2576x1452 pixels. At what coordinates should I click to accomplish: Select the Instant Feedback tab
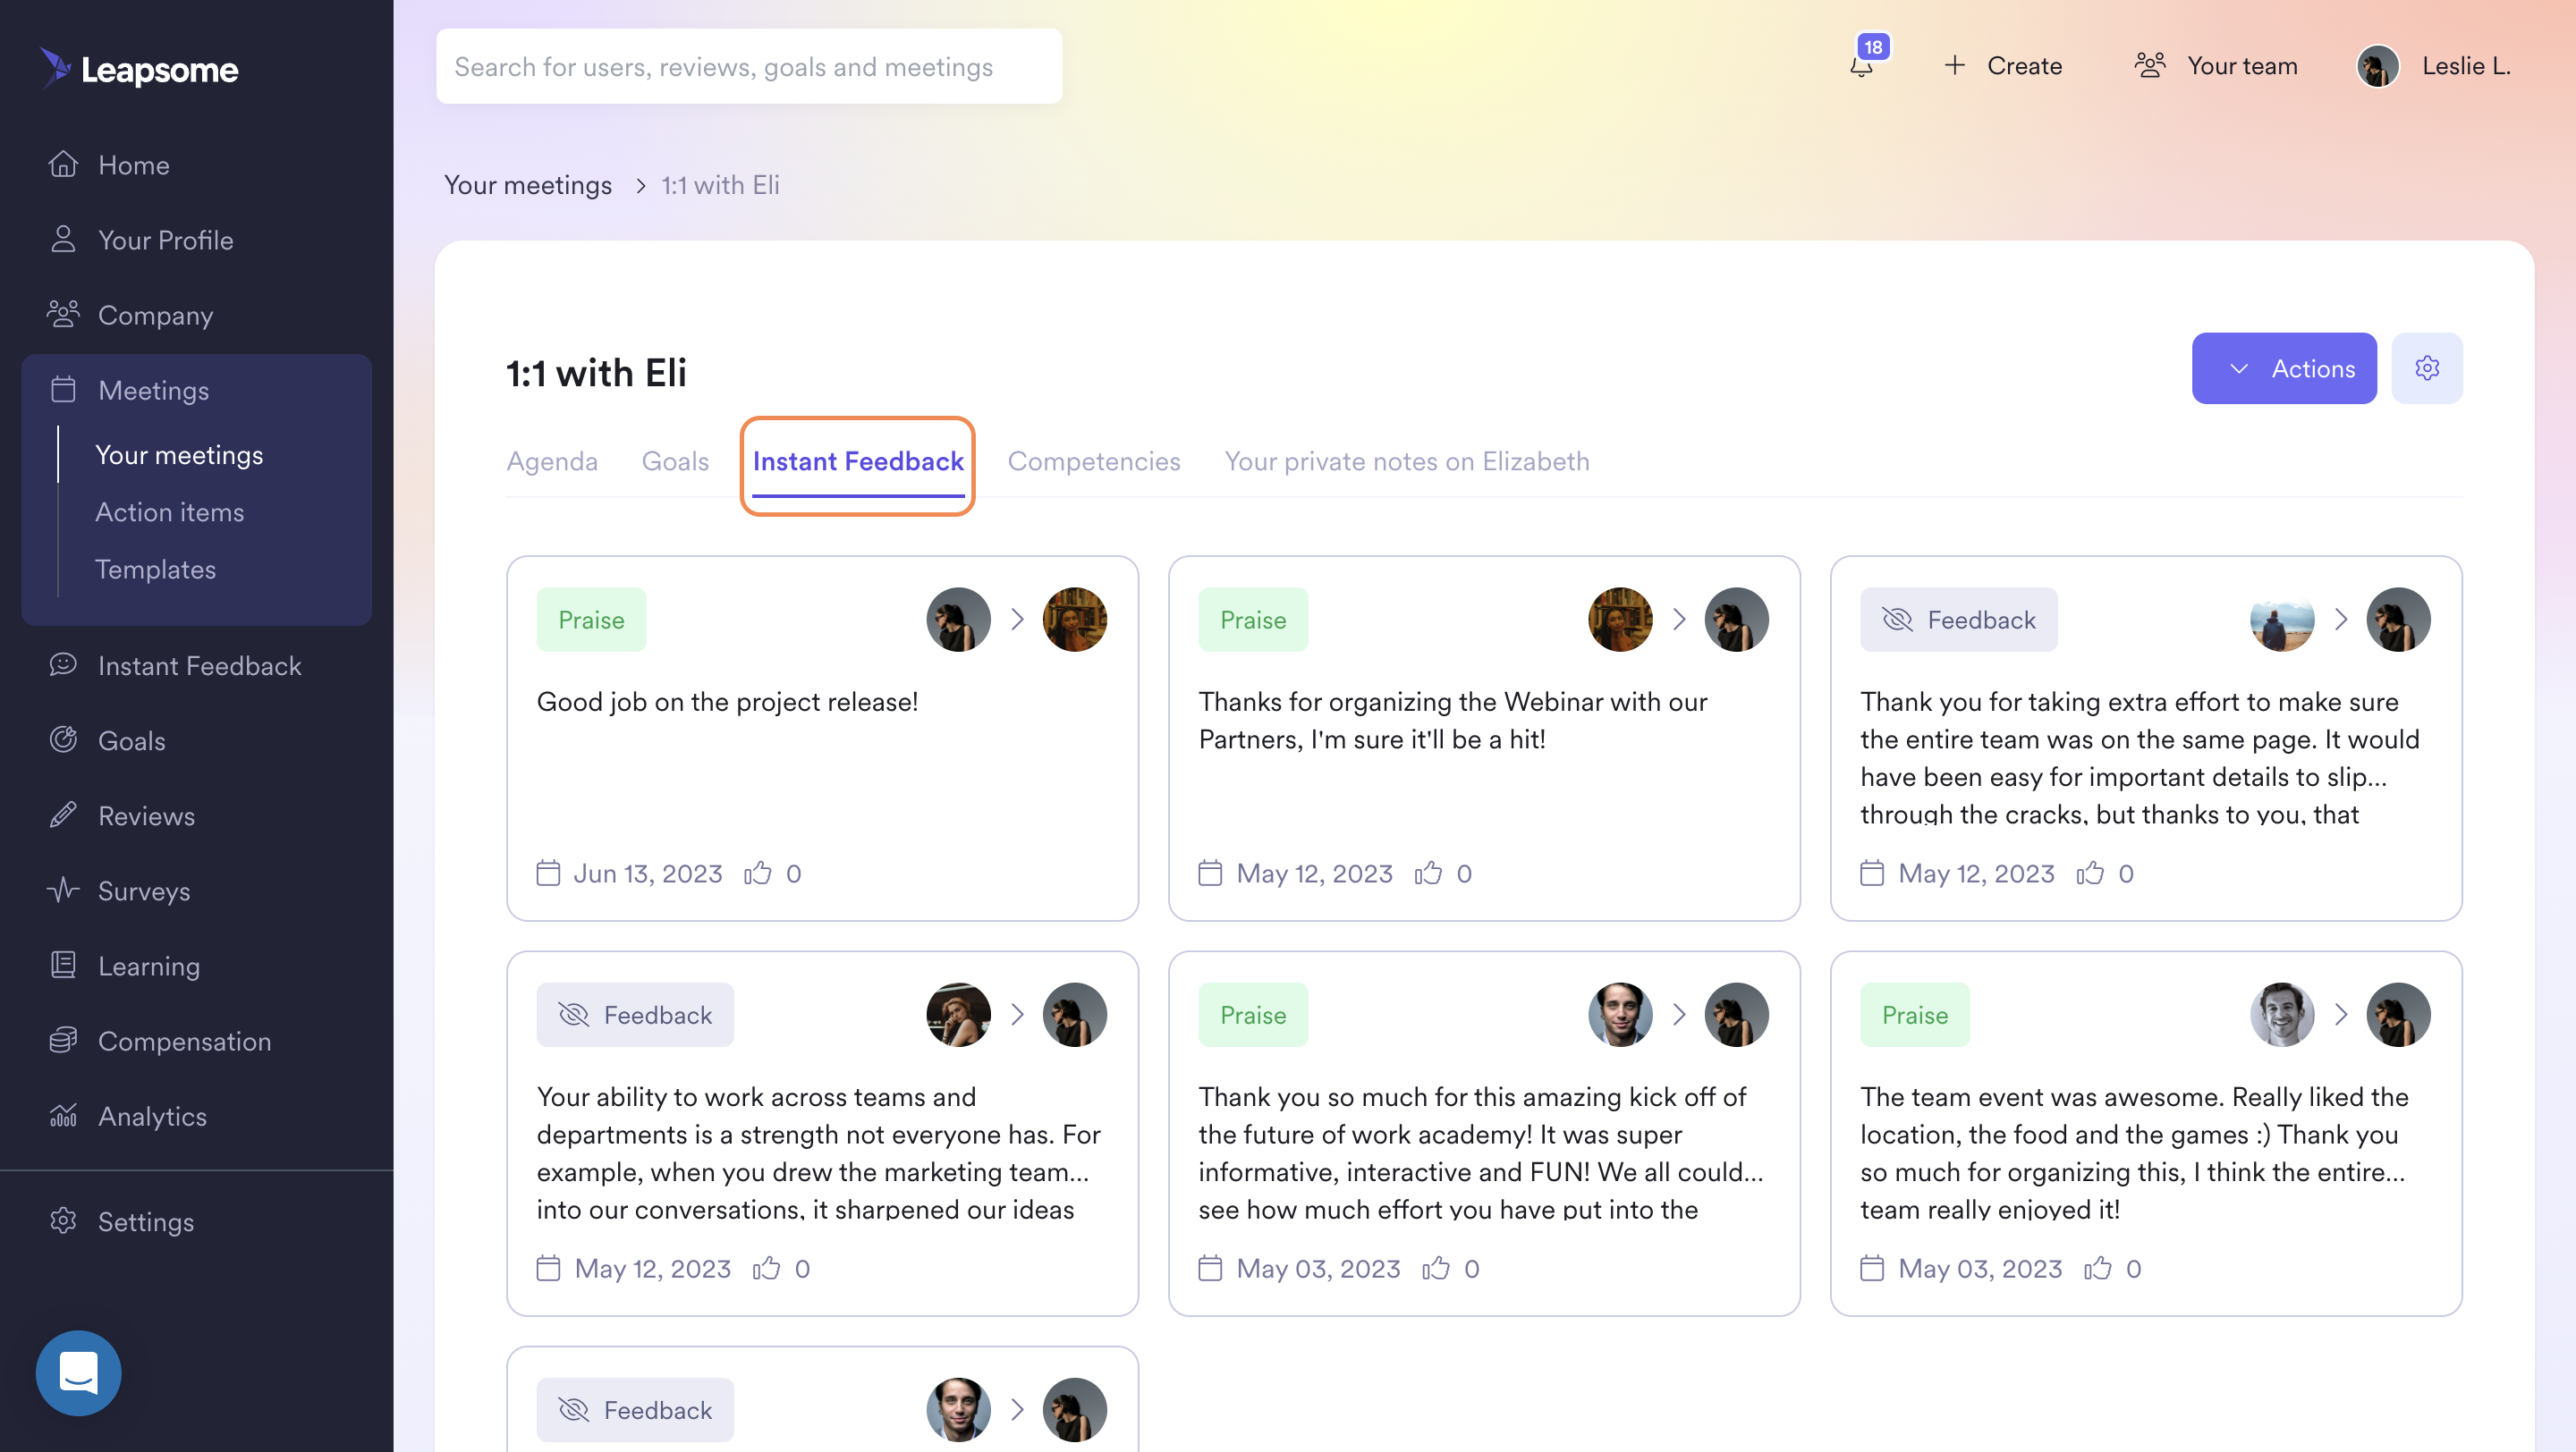pos(858,460)
